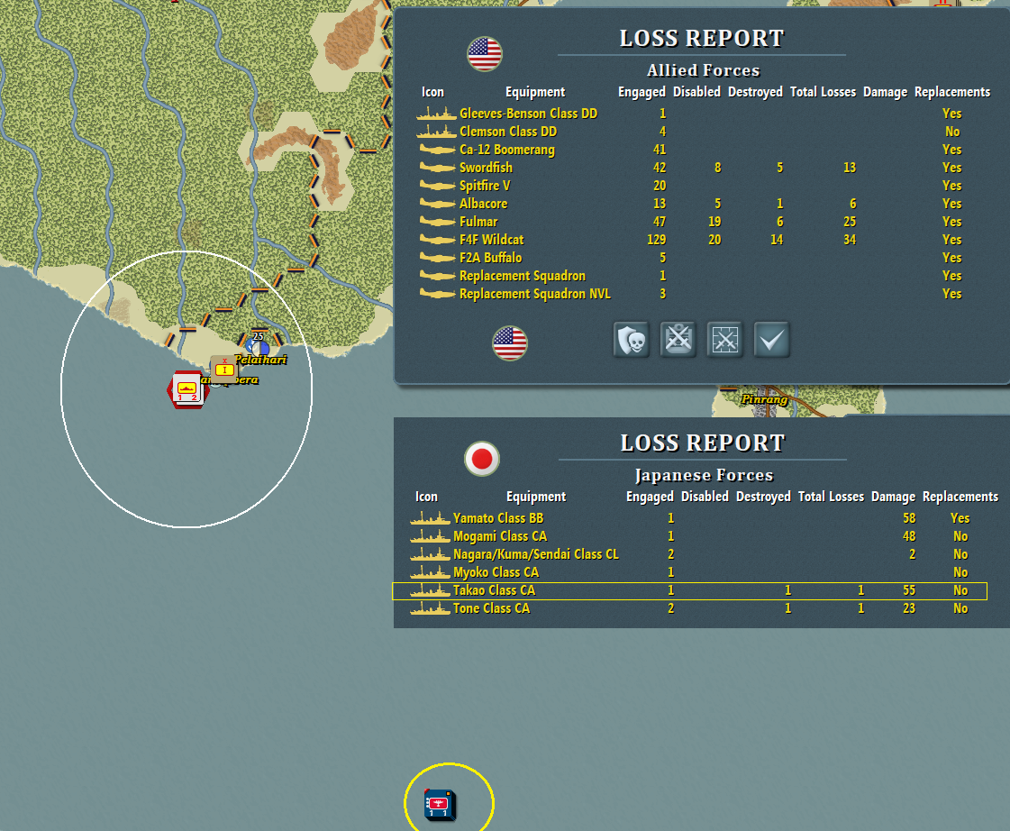
Task: Click the Allied Forces subtitle
Action: point(703,70)
